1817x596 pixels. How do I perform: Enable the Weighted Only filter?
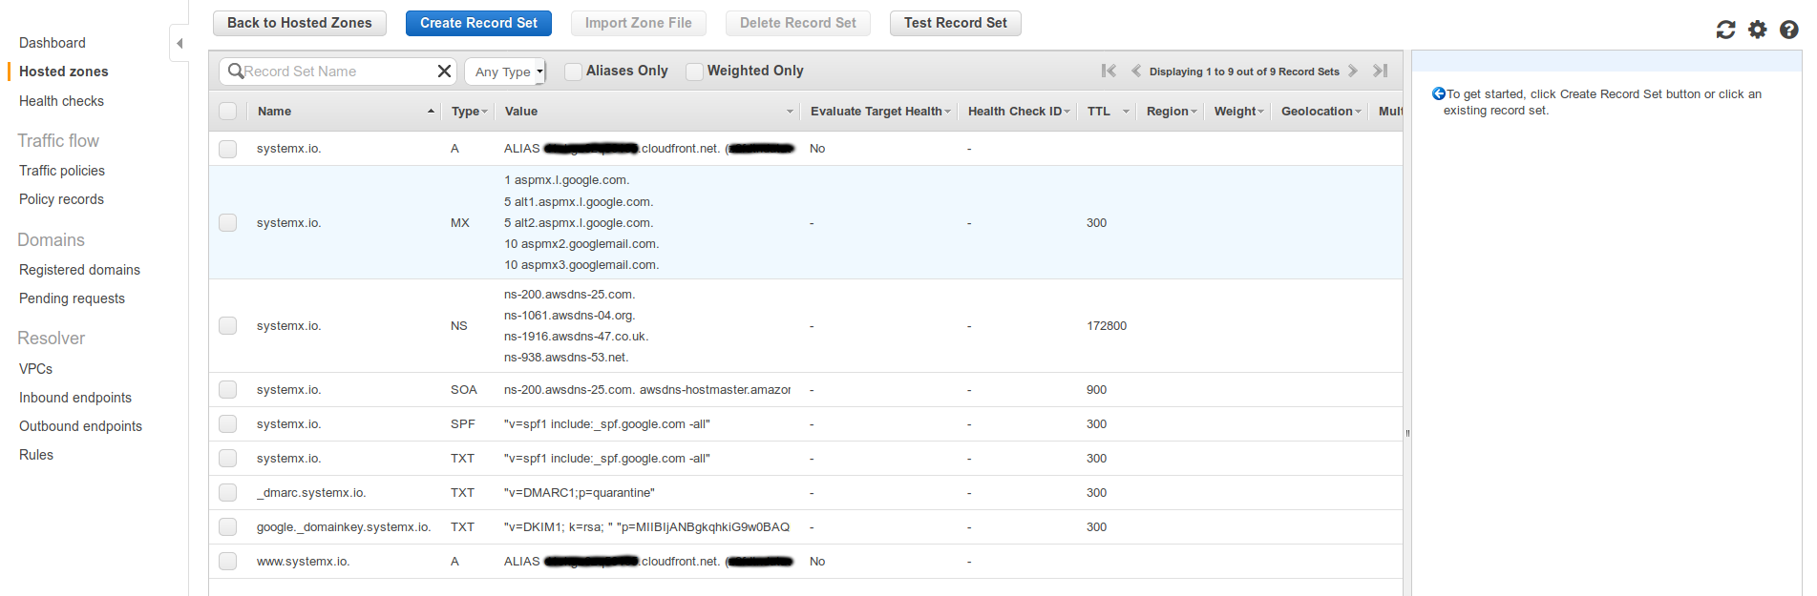(694, 72)
